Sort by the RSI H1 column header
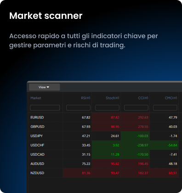 tap(85, 98)
